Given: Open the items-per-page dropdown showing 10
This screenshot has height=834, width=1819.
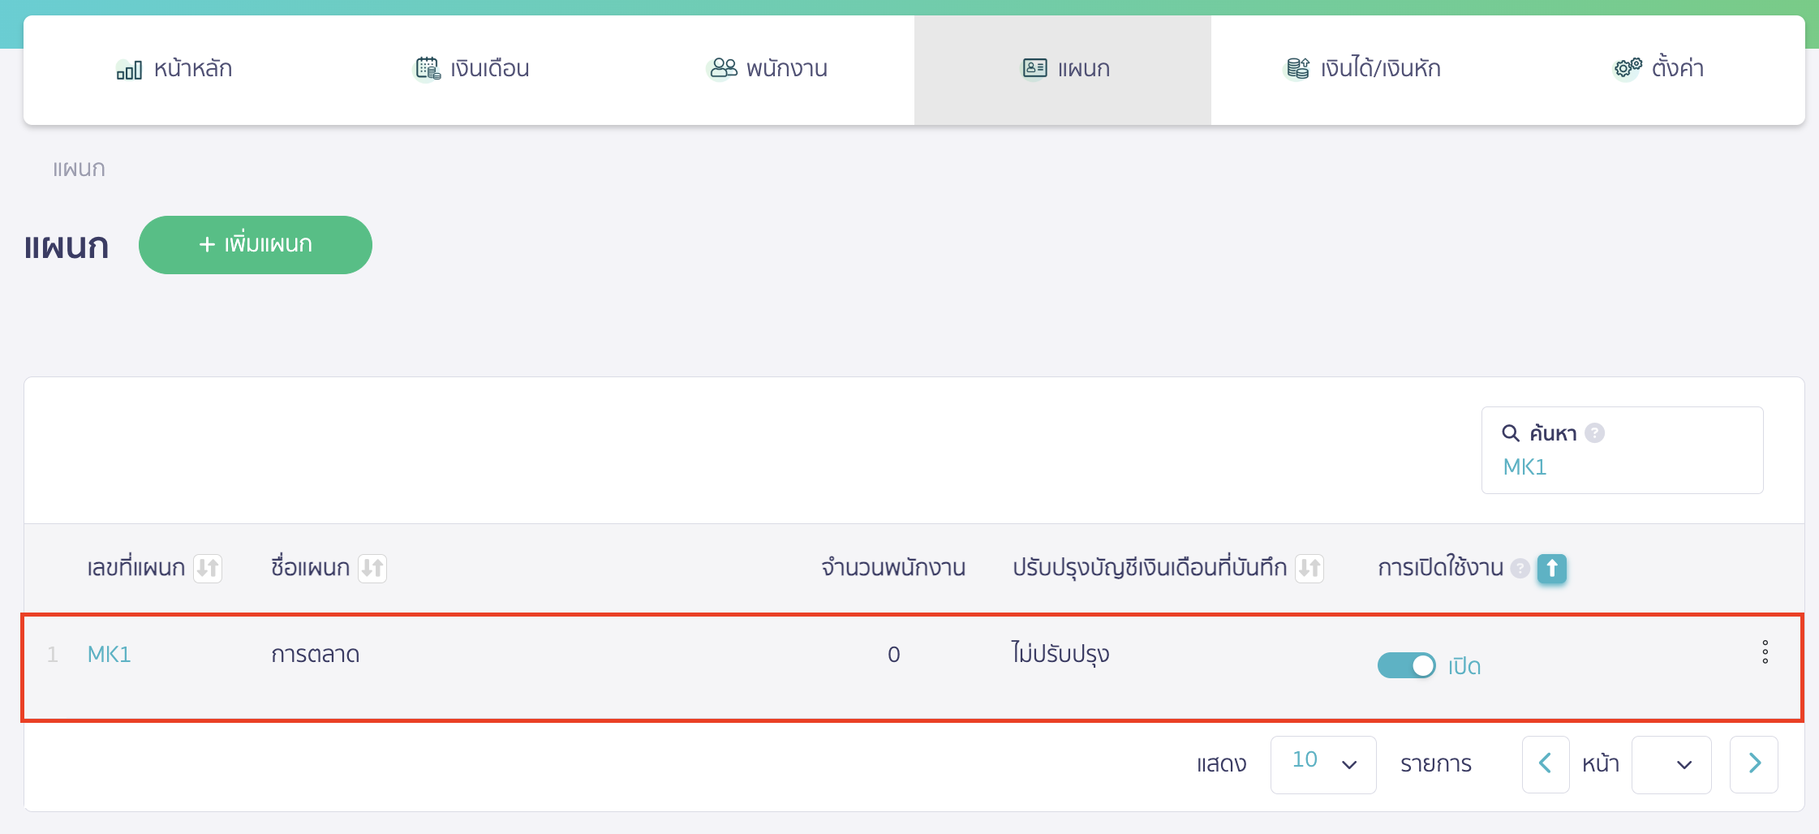Looking at the screenshot, I should pyautogui.click(x=1322, y=763).
